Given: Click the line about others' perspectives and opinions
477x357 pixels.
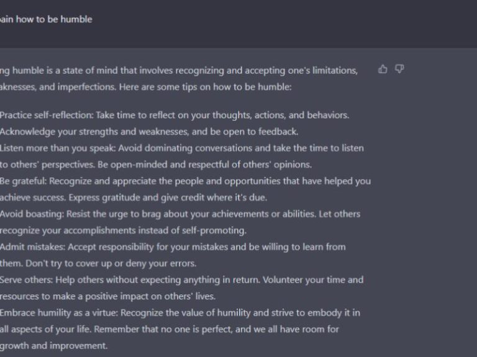Looking at the screenshot, I should (156, 164).
